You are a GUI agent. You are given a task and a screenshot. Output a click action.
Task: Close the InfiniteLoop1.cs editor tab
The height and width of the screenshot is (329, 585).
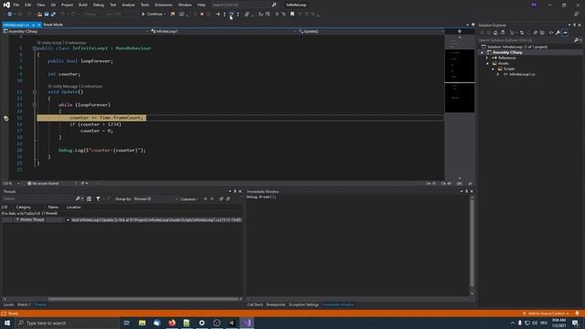click(38, 25)
